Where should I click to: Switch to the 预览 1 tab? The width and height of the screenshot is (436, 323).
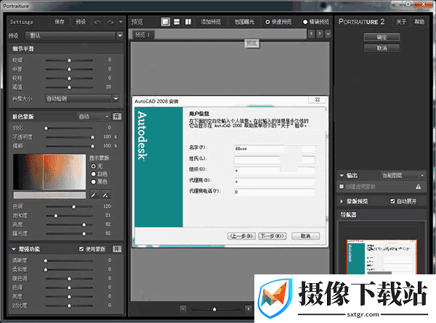142,35
